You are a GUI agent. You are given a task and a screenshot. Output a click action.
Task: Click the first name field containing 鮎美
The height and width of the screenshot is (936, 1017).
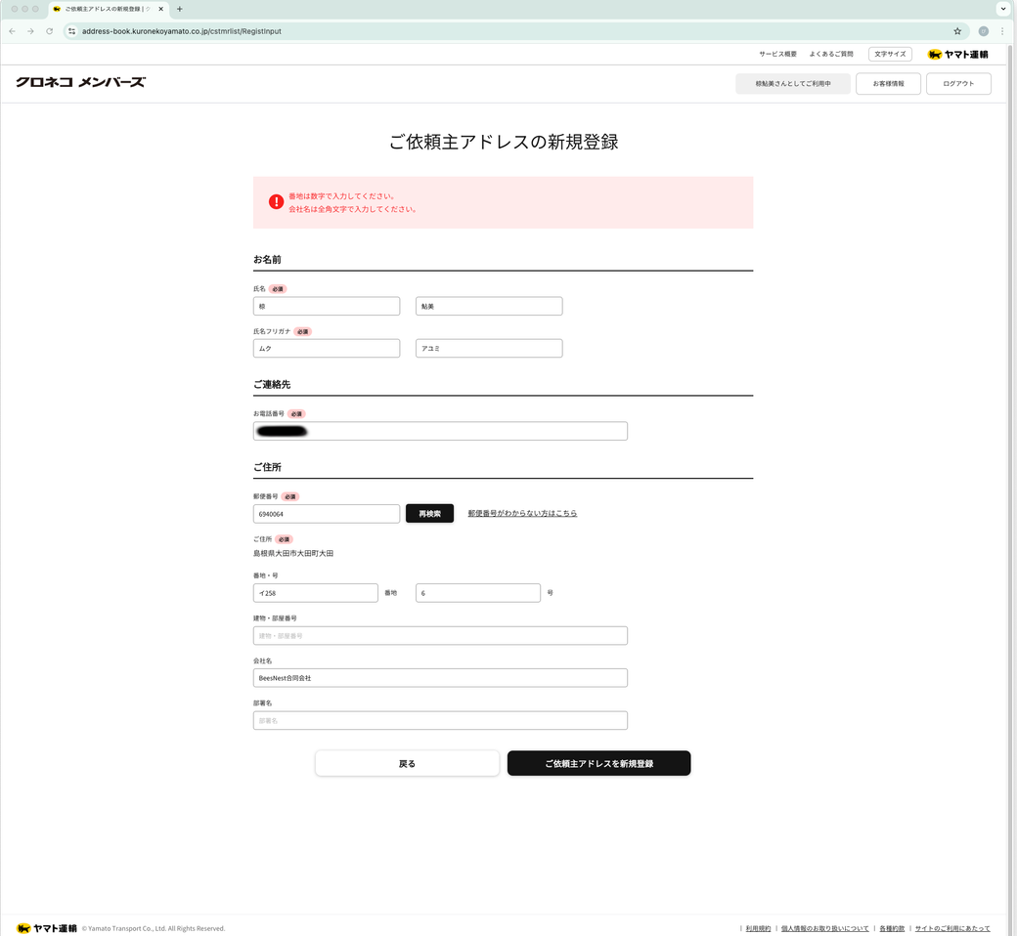click(489, 306)
